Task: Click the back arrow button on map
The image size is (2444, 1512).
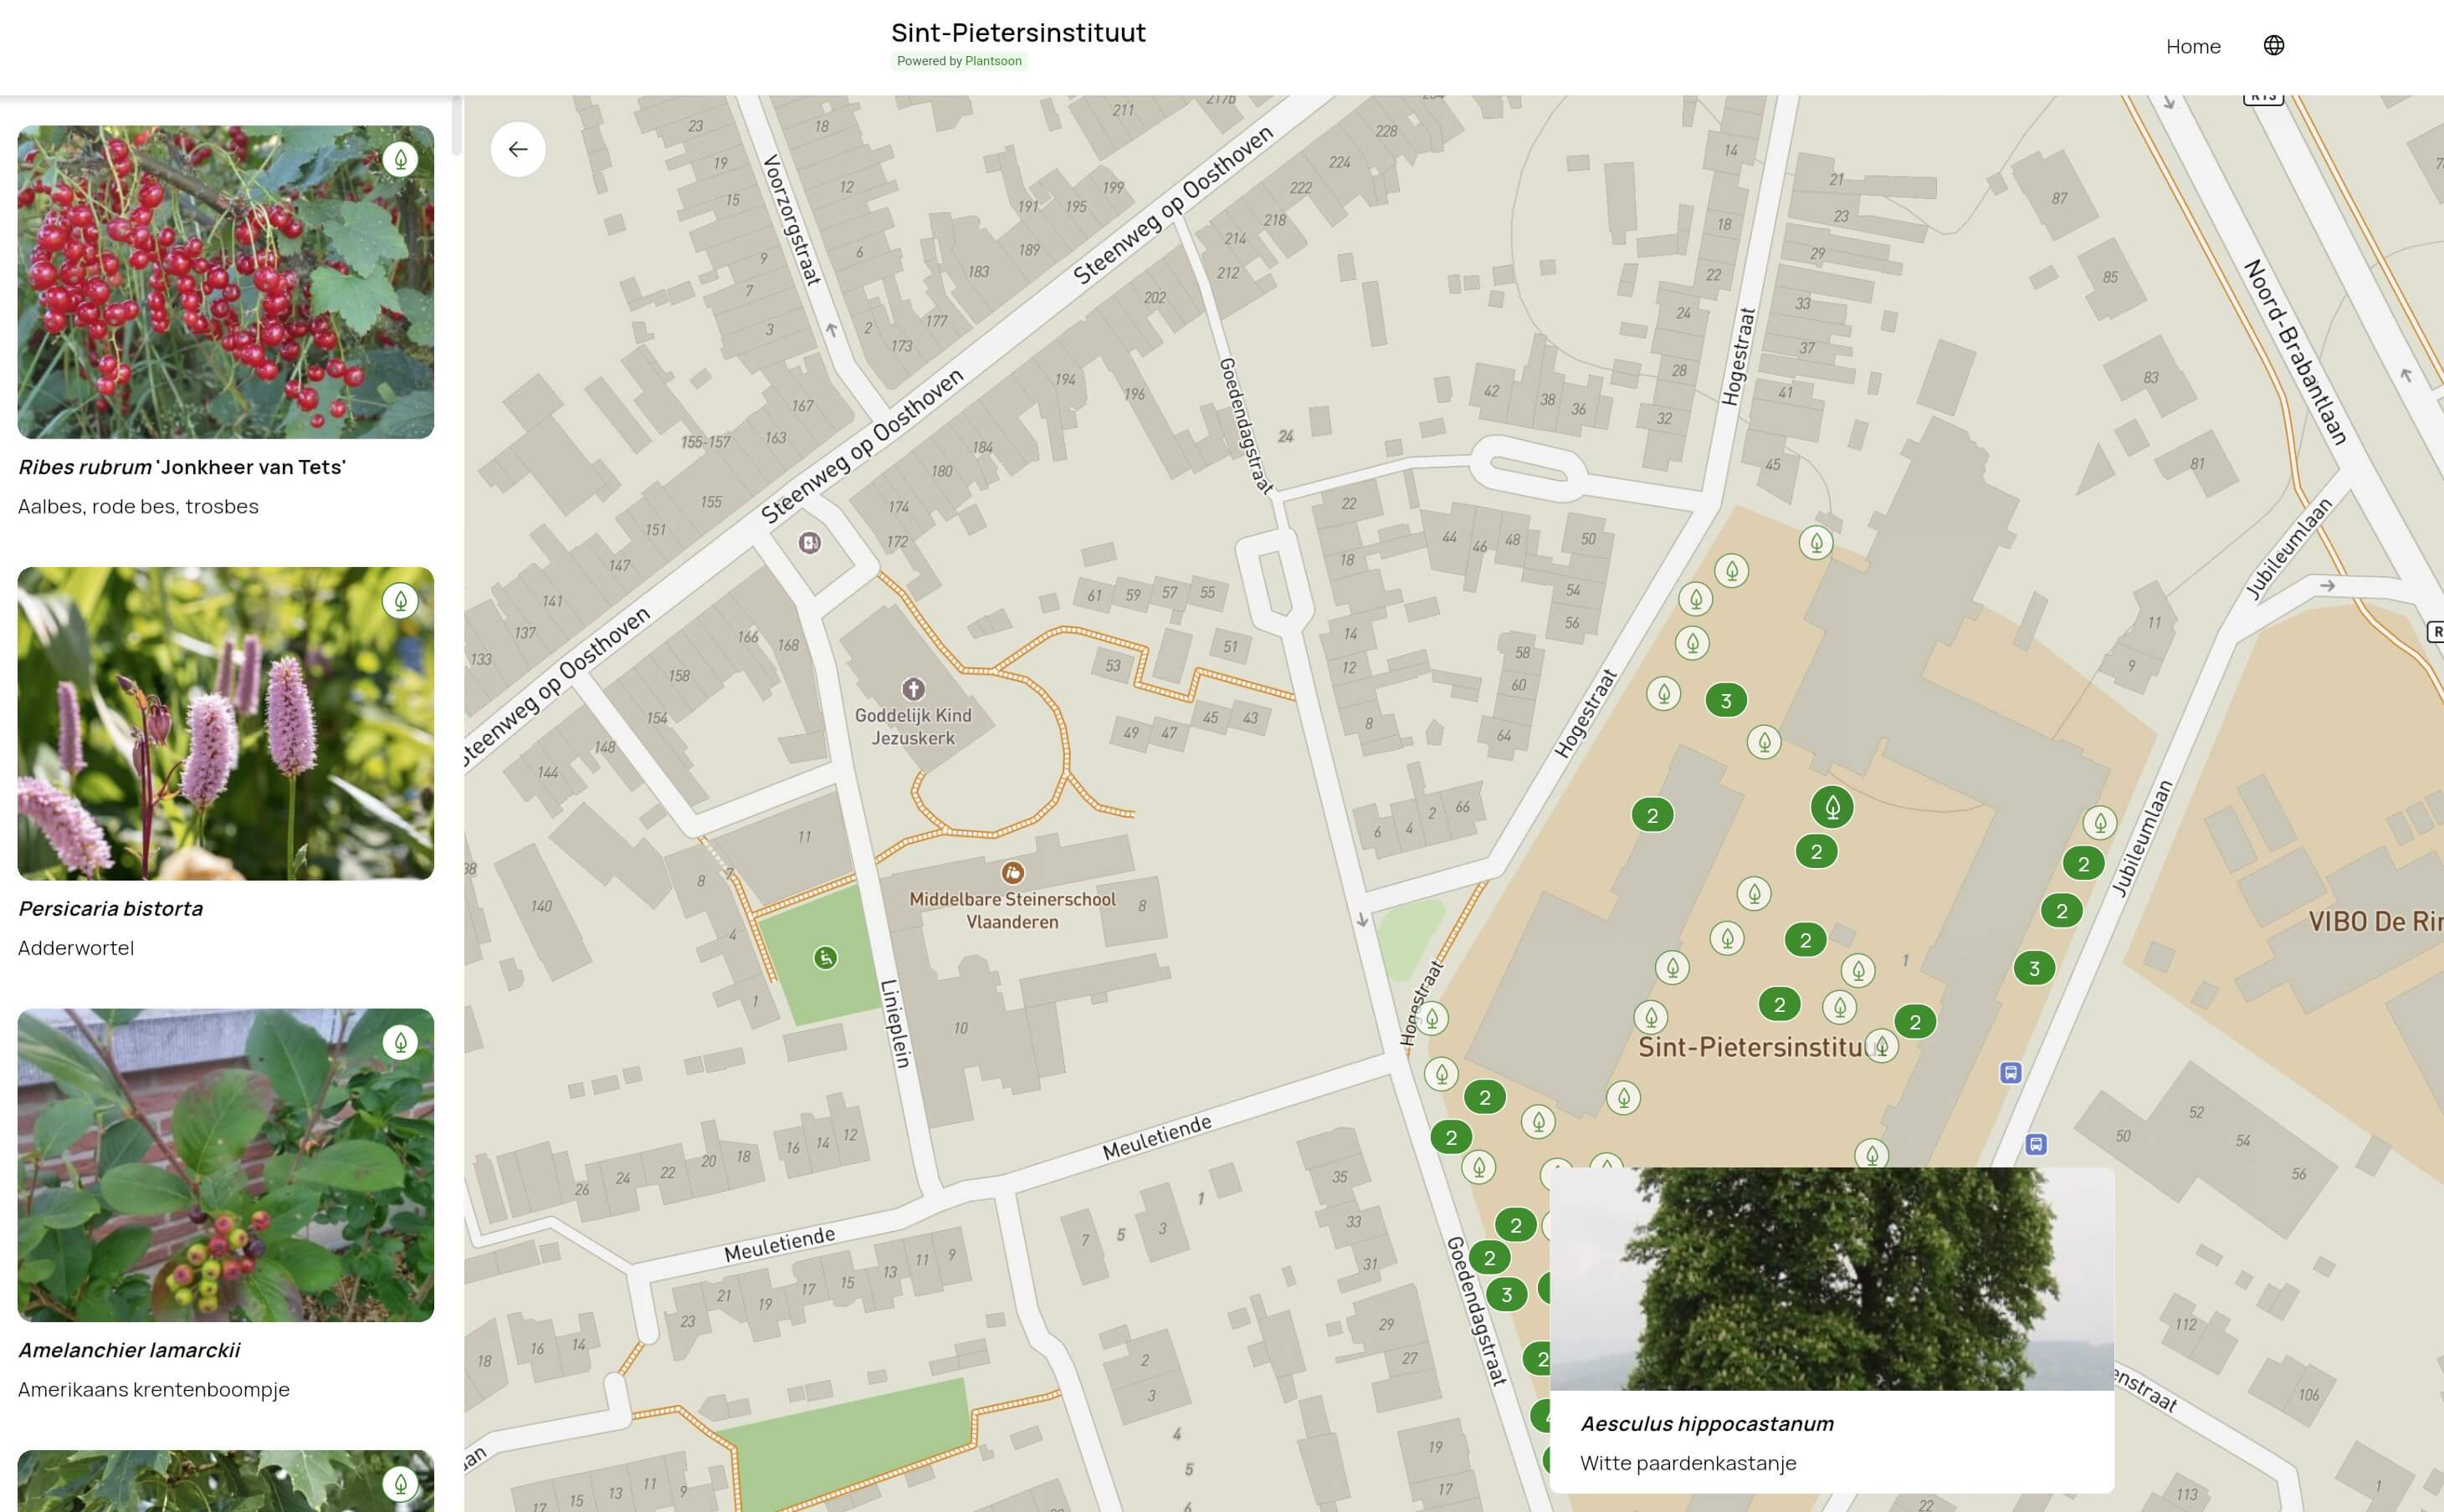Action: pos(517,149)
